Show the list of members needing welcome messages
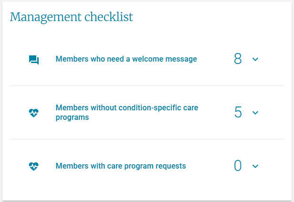This screenshot has width=294, height=202. point(255,59)
